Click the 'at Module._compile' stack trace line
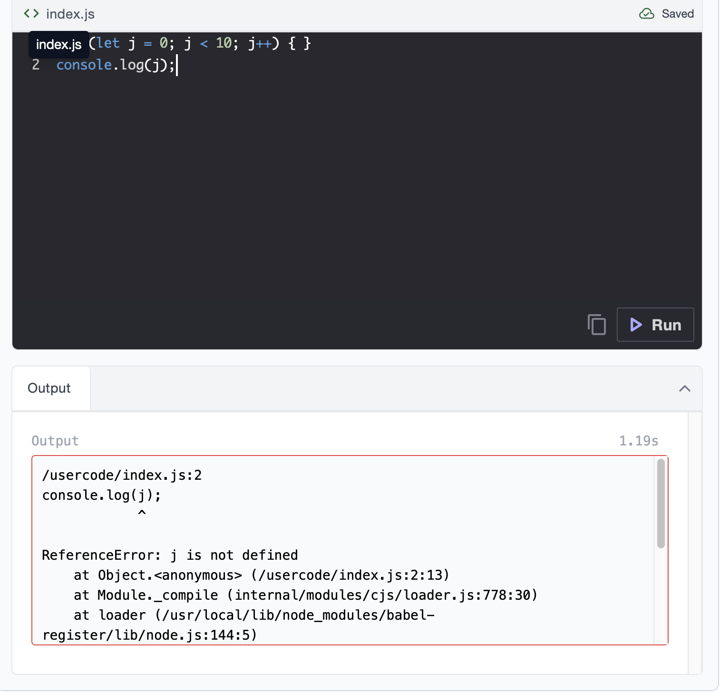720x693 pixels. coord(305,595)
